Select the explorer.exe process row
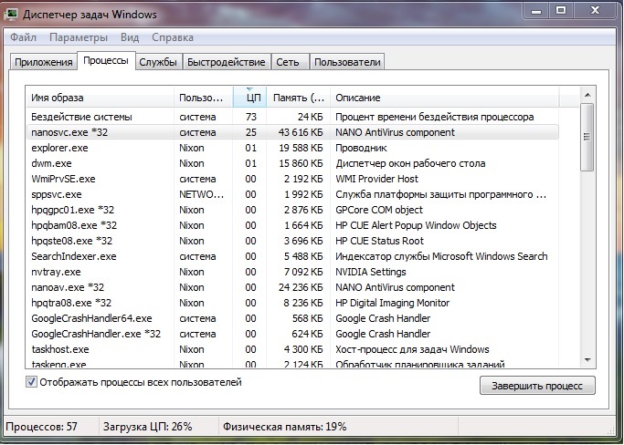This screenshot has width=624, height=445. pyautogui.click(x=60, y=148)
